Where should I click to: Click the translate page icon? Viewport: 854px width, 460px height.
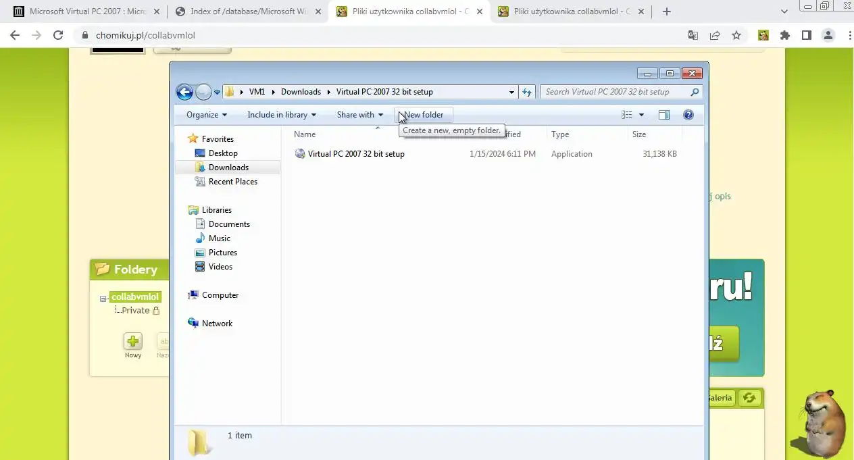pos(693,35)
